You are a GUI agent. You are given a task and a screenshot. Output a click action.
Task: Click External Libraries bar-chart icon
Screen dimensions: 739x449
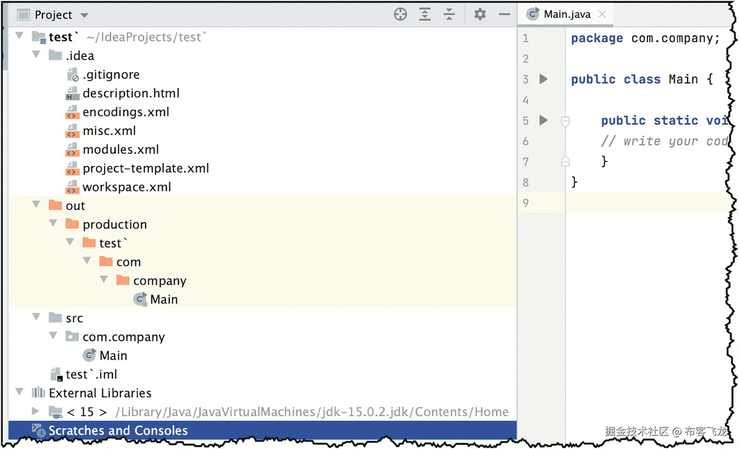tap(38, 393)
